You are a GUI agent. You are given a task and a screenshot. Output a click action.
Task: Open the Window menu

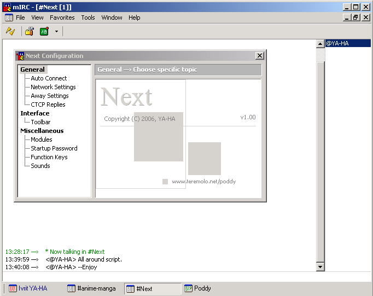pyautogui.click(x=112, y=18)
